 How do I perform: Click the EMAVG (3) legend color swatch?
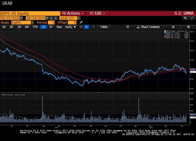pyautogui.click(x=165, y=33)
